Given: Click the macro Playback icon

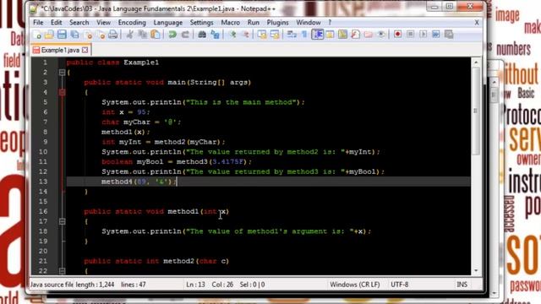Looking at the screenshot, I should [423, 35].
